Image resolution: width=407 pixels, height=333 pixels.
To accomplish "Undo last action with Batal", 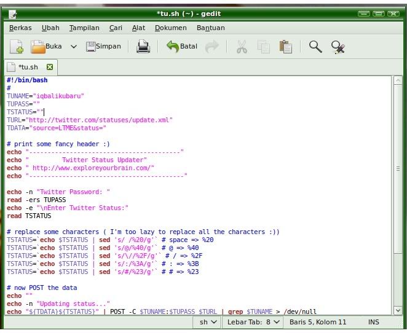I will coord(182,47).
